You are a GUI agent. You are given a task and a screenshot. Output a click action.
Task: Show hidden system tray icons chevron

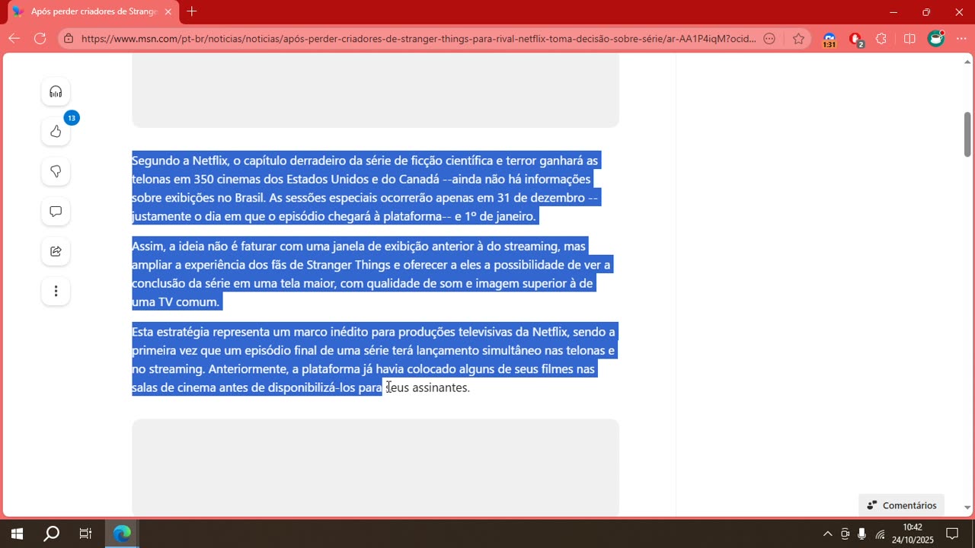(828, 534)
